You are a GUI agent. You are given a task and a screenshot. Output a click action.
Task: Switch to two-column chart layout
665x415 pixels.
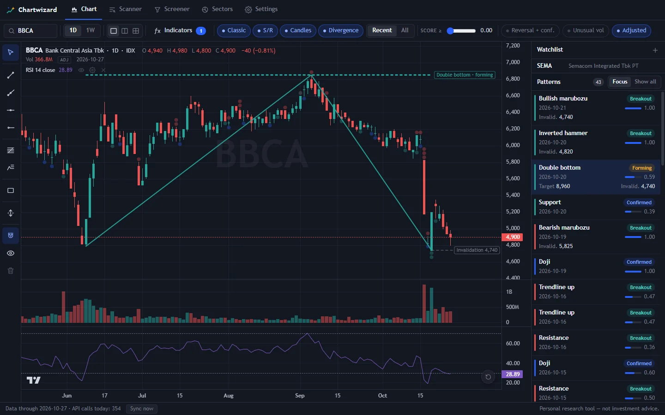click(x=125, y=30)
